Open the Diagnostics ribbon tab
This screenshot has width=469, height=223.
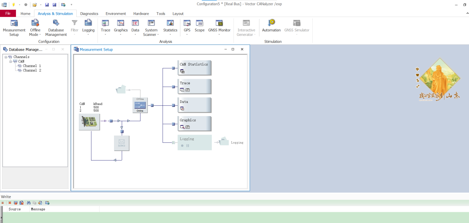click(89, 14)
